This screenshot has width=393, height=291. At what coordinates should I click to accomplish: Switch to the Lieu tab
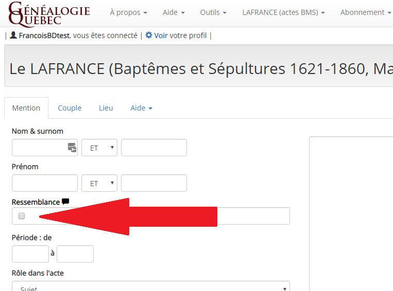[106, 108]
